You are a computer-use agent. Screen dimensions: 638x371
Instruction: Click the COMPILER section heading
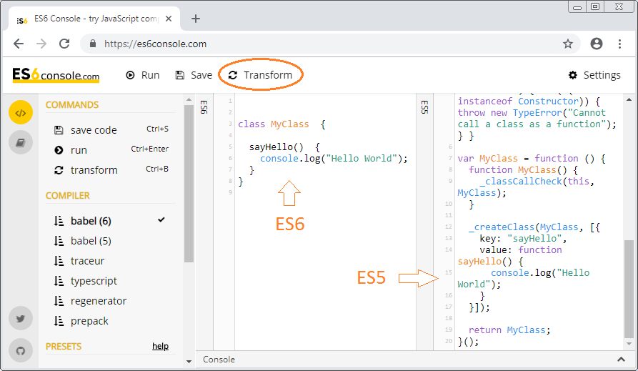click(x=68, y=195)
